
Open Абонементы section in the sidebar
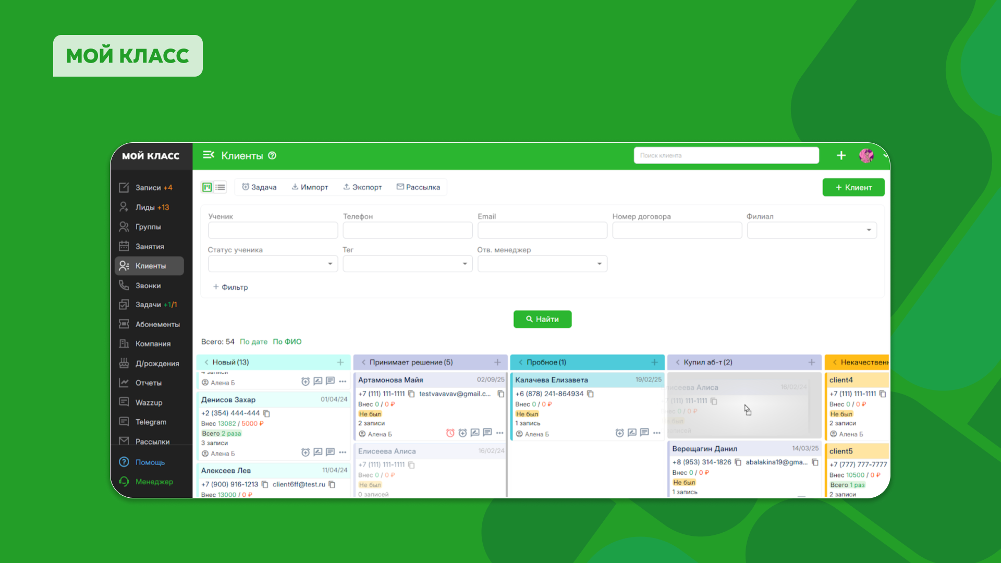(154, 324)
